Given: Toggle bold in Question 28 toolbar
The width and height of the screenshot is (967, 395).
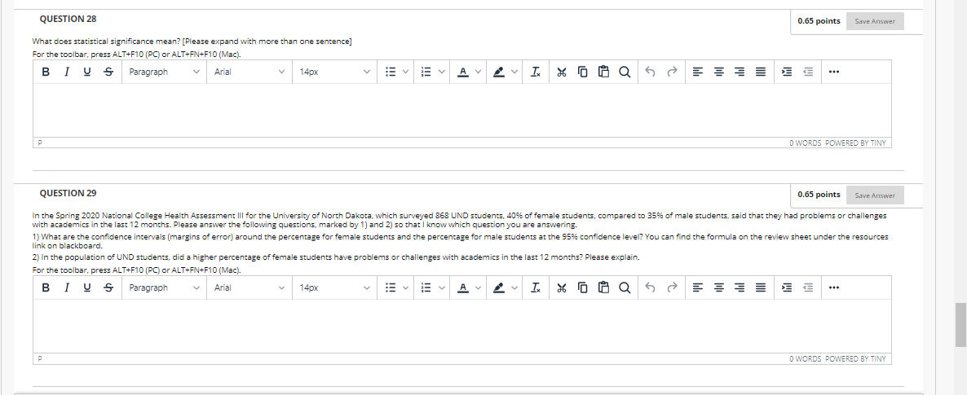Looking at the screenshot, I should tap(46, 72).
